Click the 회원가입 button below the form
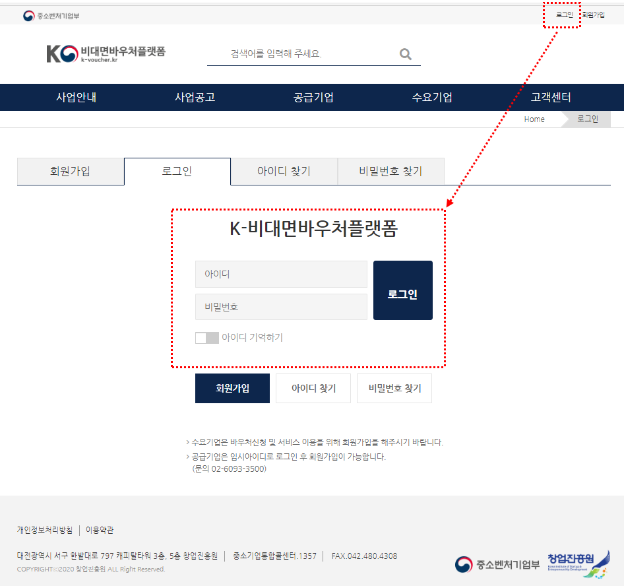624x586 pixels. [x=232, y=388]
